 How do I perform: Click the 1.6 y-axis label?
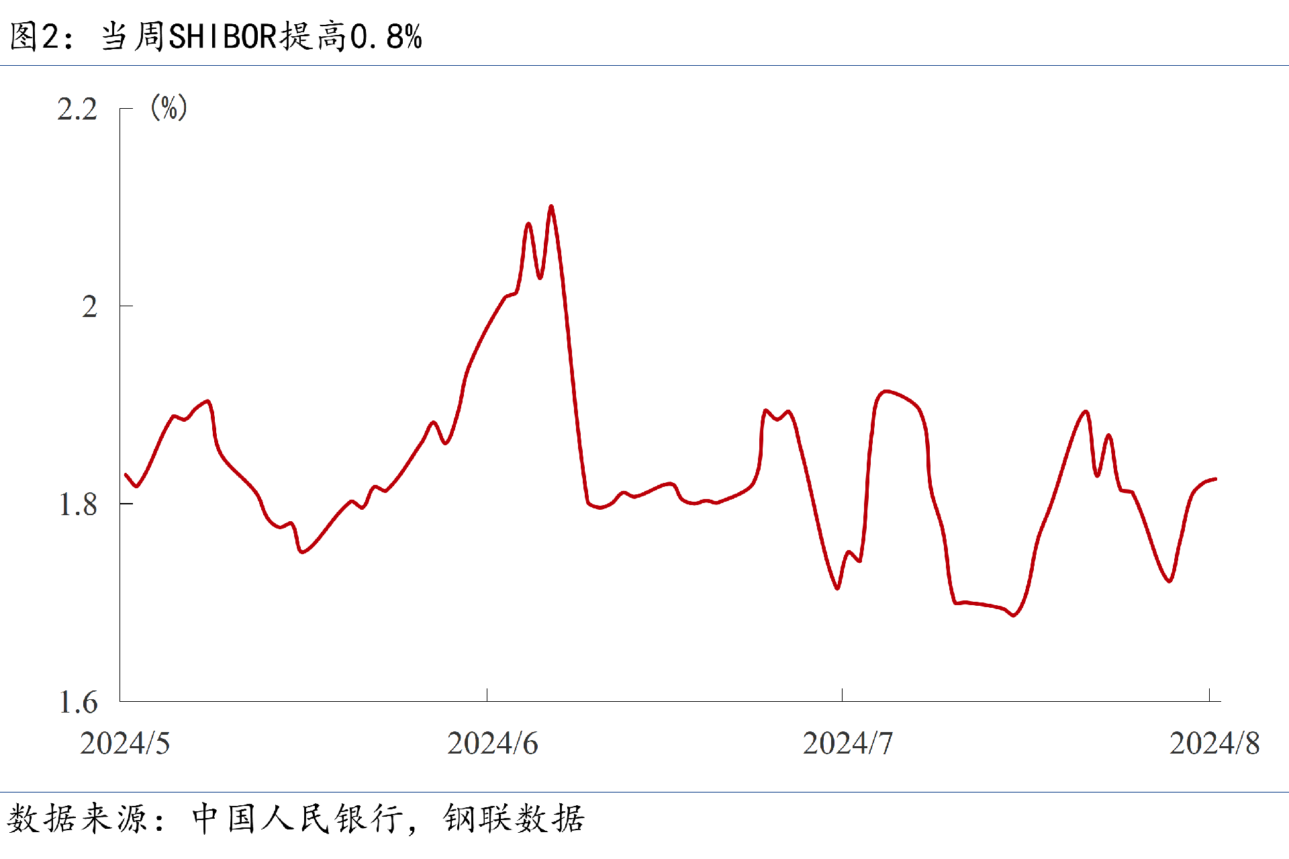[x=78, y=703]
